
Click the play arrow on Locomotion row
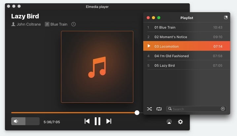[149, 46]
